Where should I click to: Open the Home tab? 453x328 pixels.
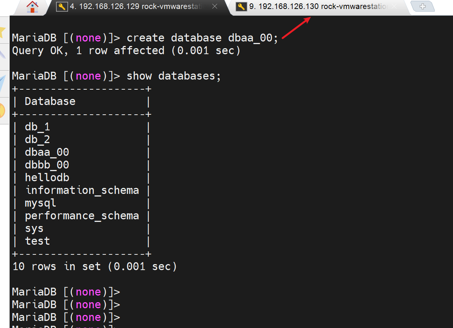[33, 7]
